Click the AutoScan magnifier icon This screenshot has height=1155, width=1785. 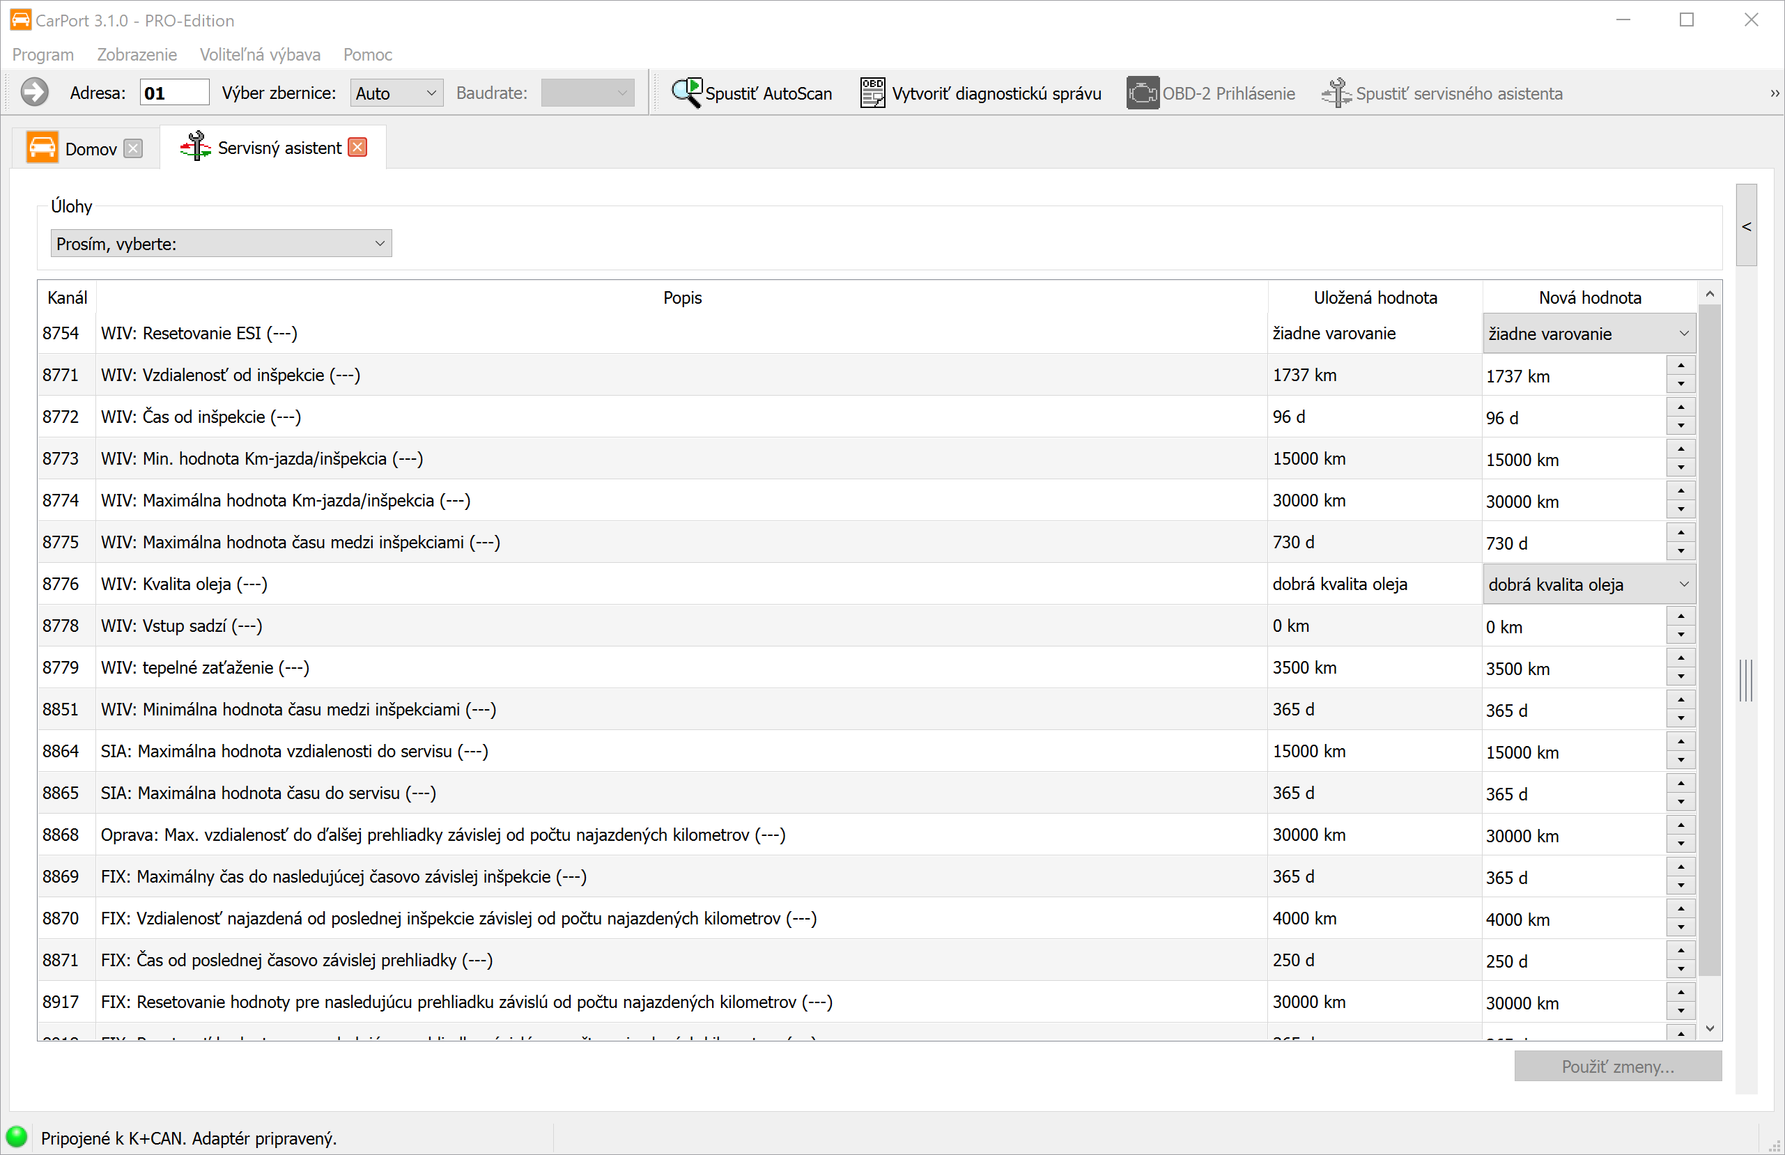point(686,93)
